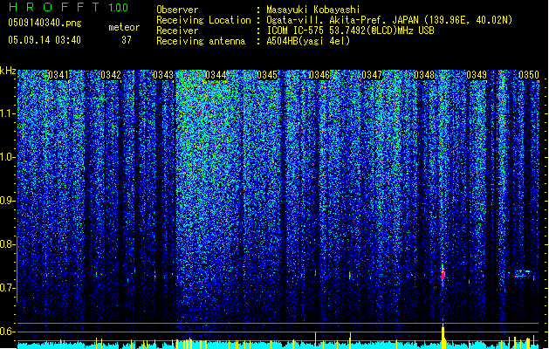Click the 'meteor' count label
Viewport: 549px width, 349px height.
124,27
